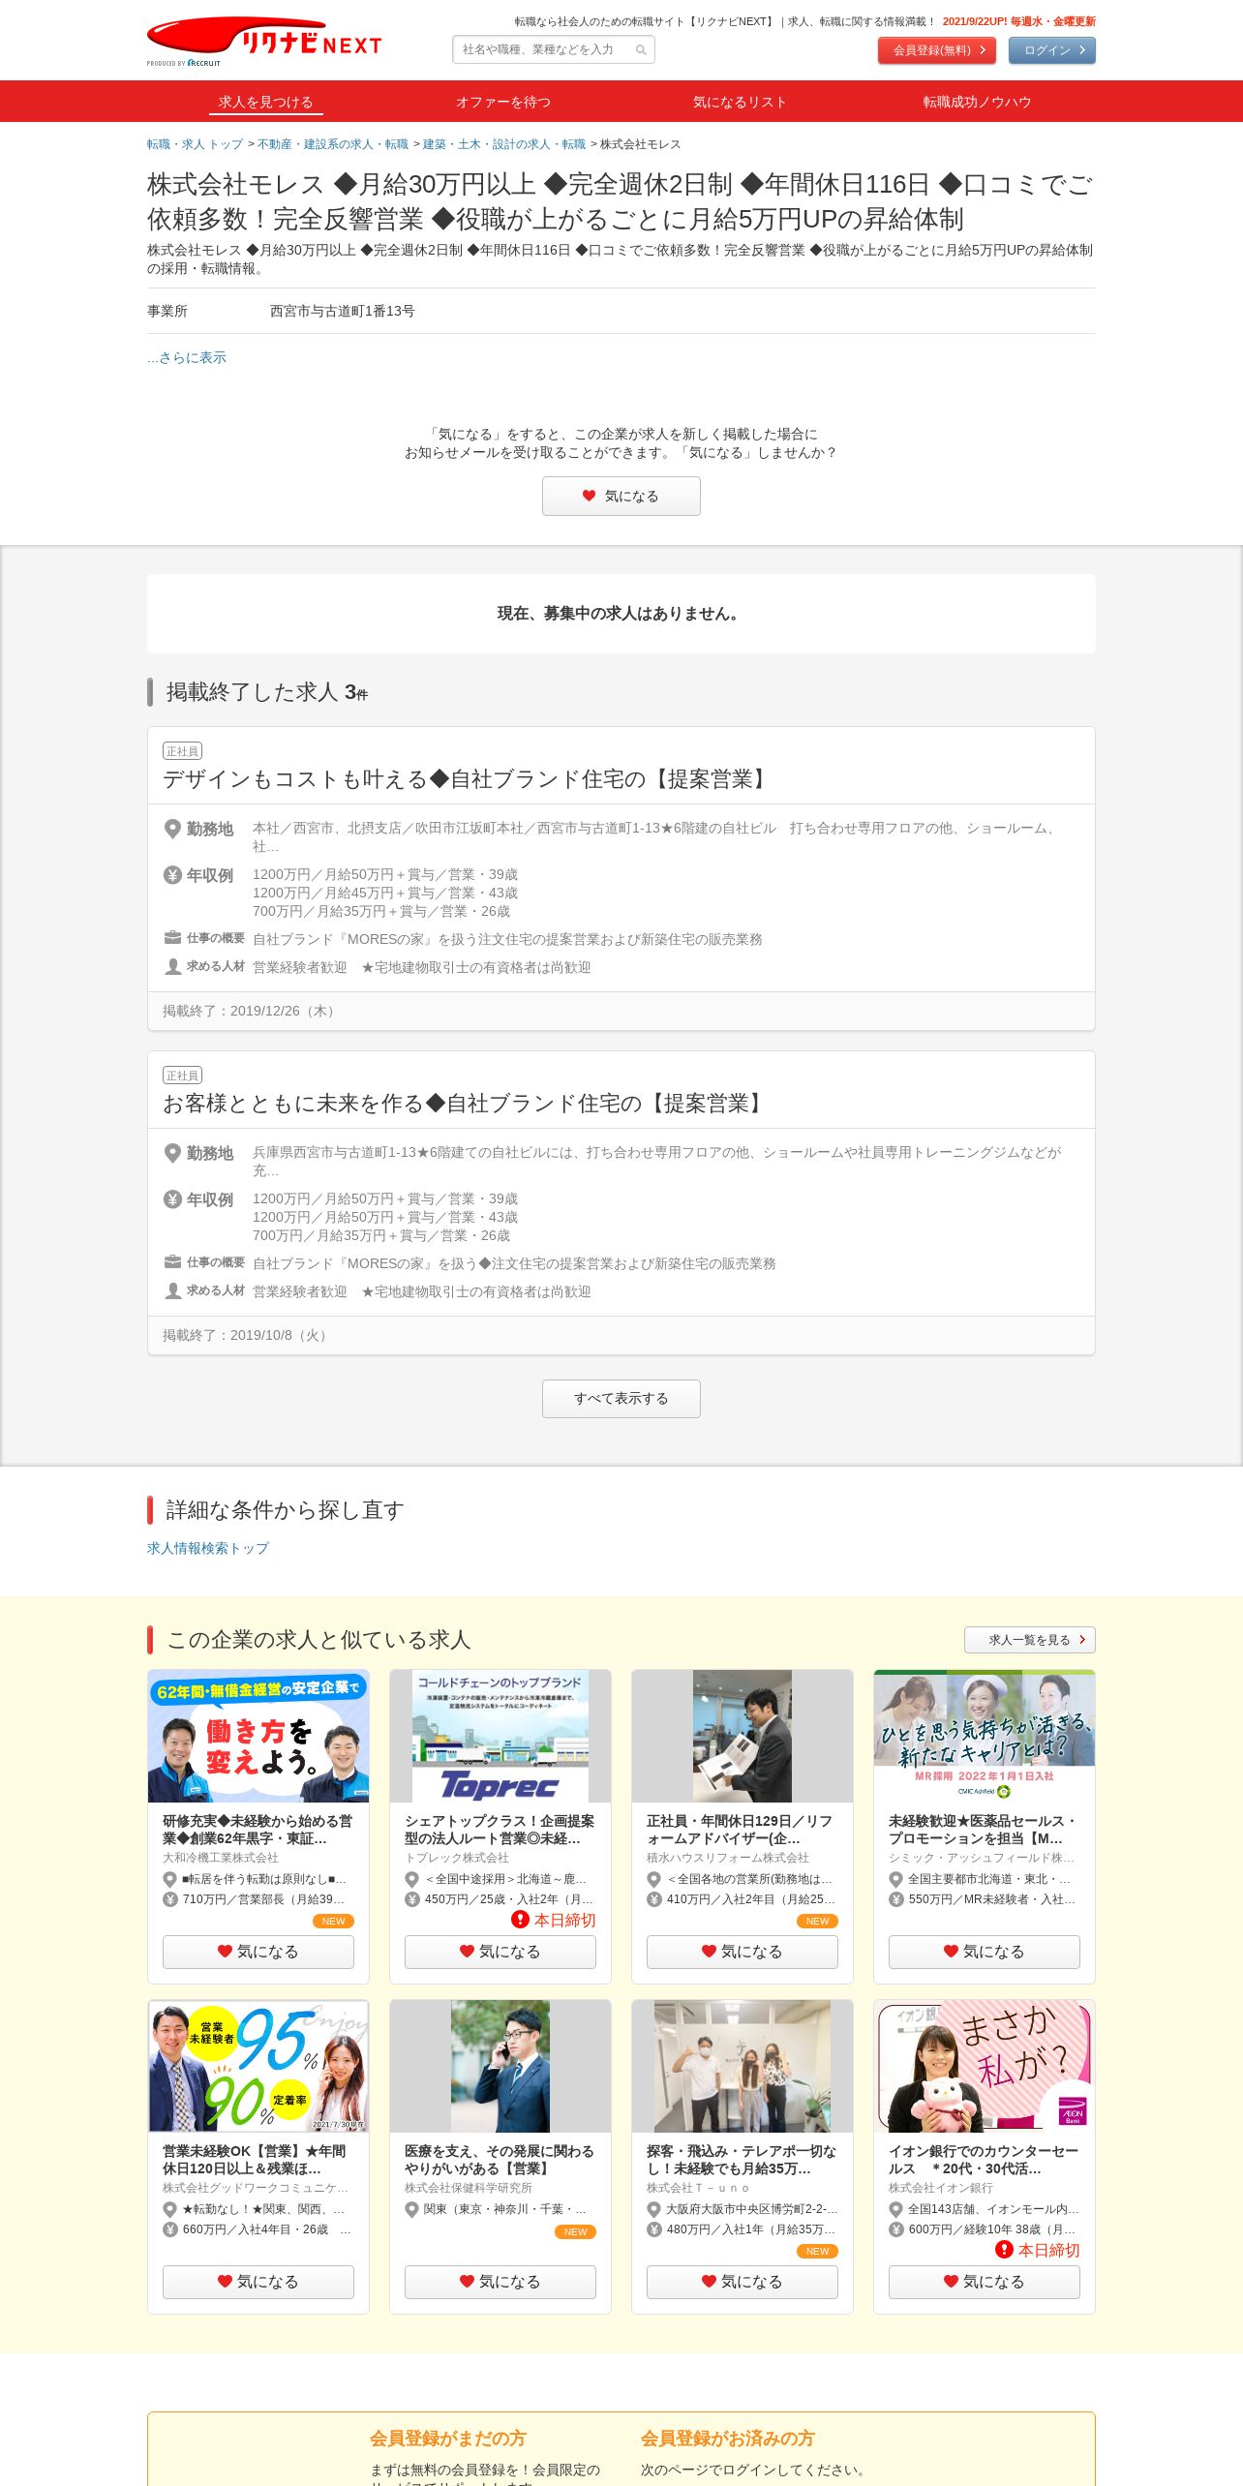The width and height of the screenshot is (1243, 2486).
Task: Click the Rikunabi NEXT logo
Action: [x=264, y=41]
